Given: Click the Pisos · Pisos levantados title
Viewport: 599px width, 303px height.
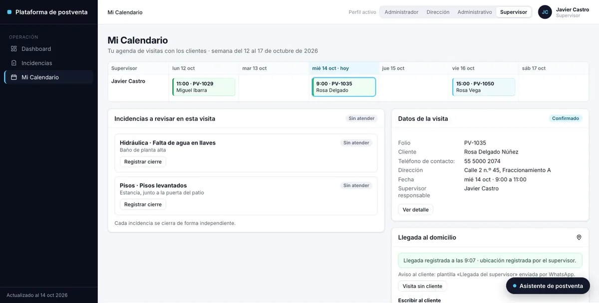Looking at the screenshot, I should click(x=153, y=186).
